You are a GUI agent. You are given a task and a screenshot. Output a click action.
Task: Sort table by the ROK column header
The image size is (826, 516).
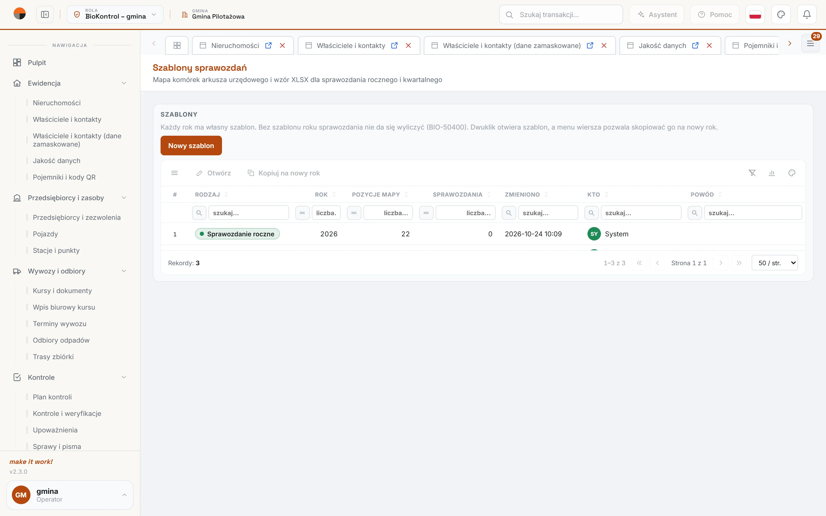pyautogui.click(x=321, y=195)
